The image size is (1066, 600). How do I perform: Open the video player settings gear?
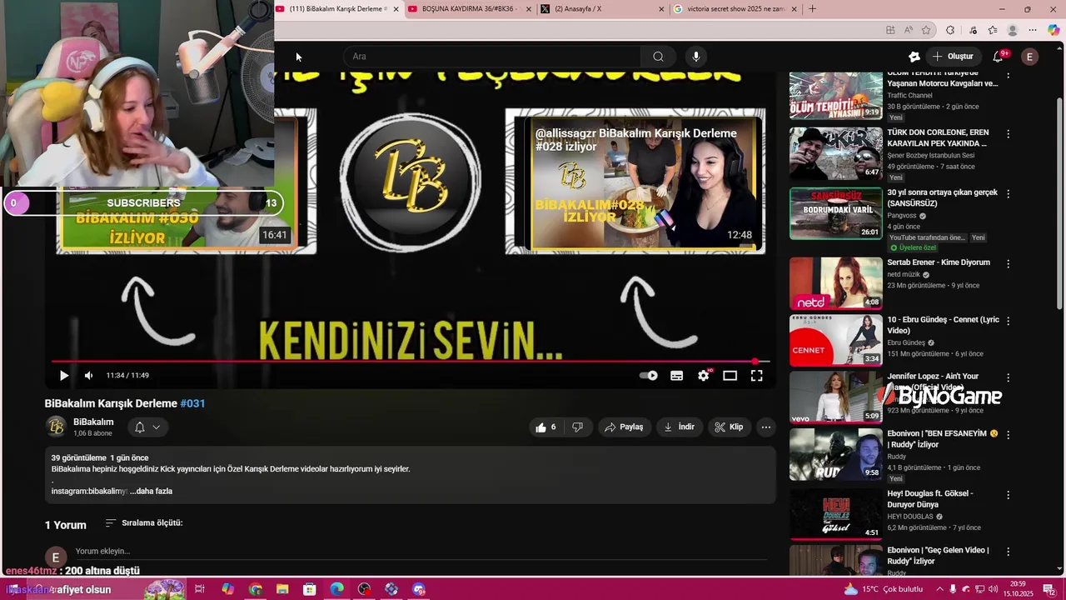click(704, 376)
